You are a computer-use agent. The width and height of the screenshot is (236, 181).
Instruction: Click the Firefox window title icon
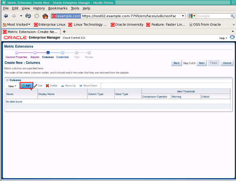pos(4,3)
